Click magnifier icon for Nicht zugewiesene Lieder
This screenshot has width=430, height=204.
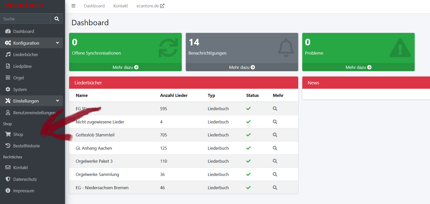pyautogui.click(x=275, y=122)
